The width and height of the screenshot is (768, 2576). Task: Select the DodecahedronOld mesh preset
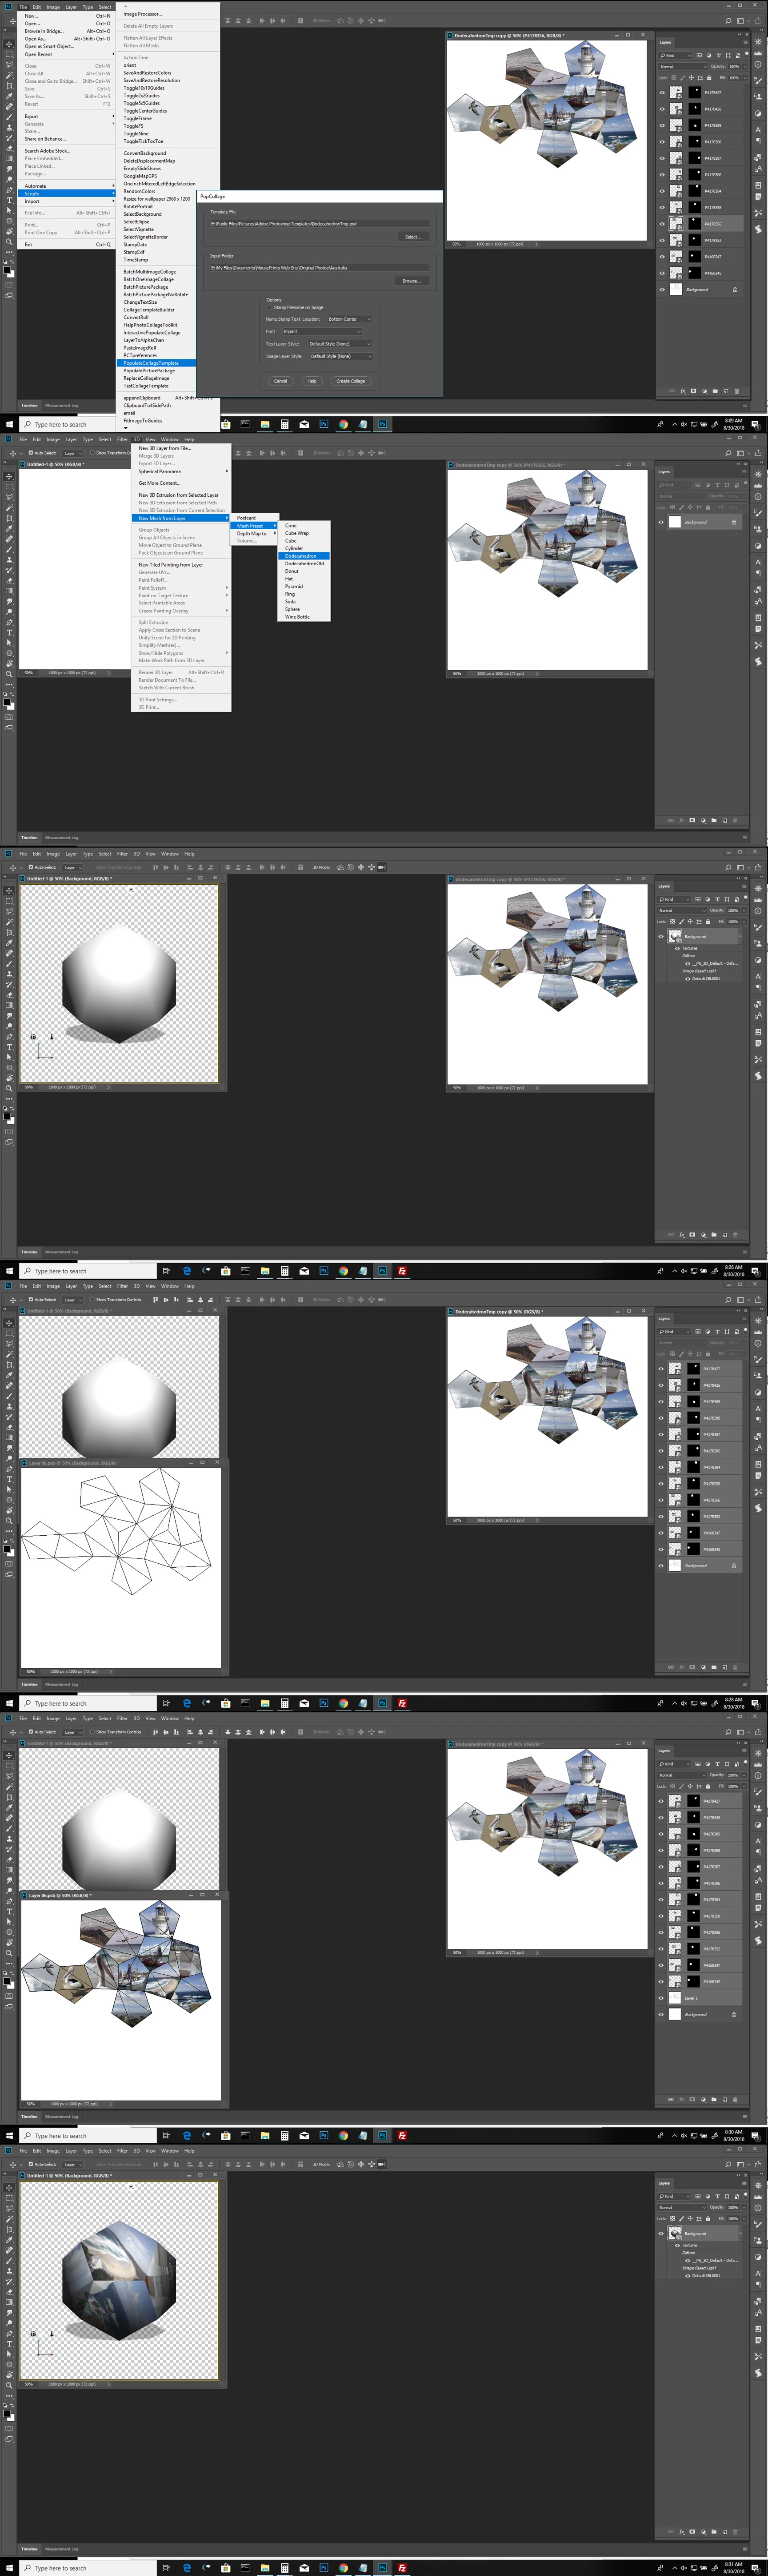click(304, 564)
